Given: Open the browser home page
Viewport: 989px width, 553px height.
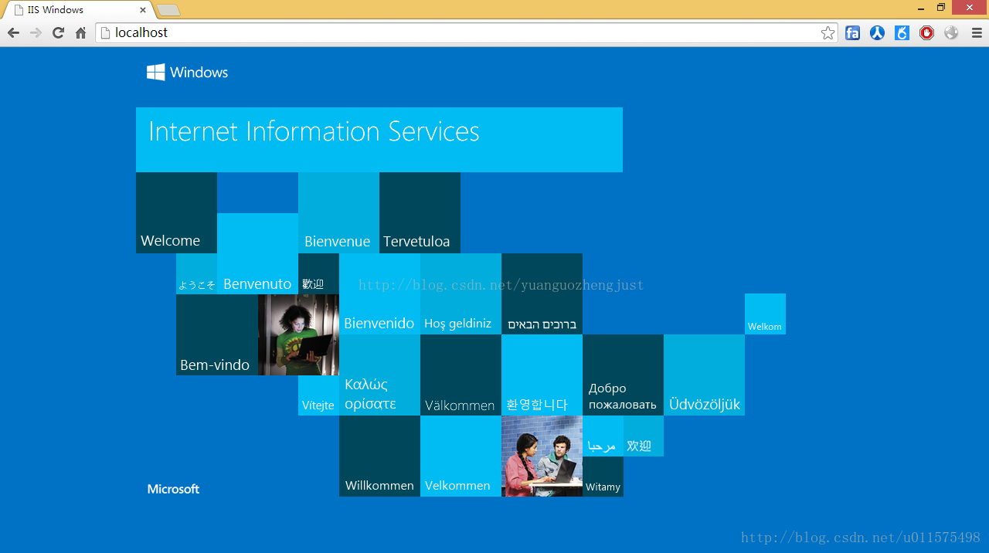Looking at the screenshot, I should (x=80, y=32).
